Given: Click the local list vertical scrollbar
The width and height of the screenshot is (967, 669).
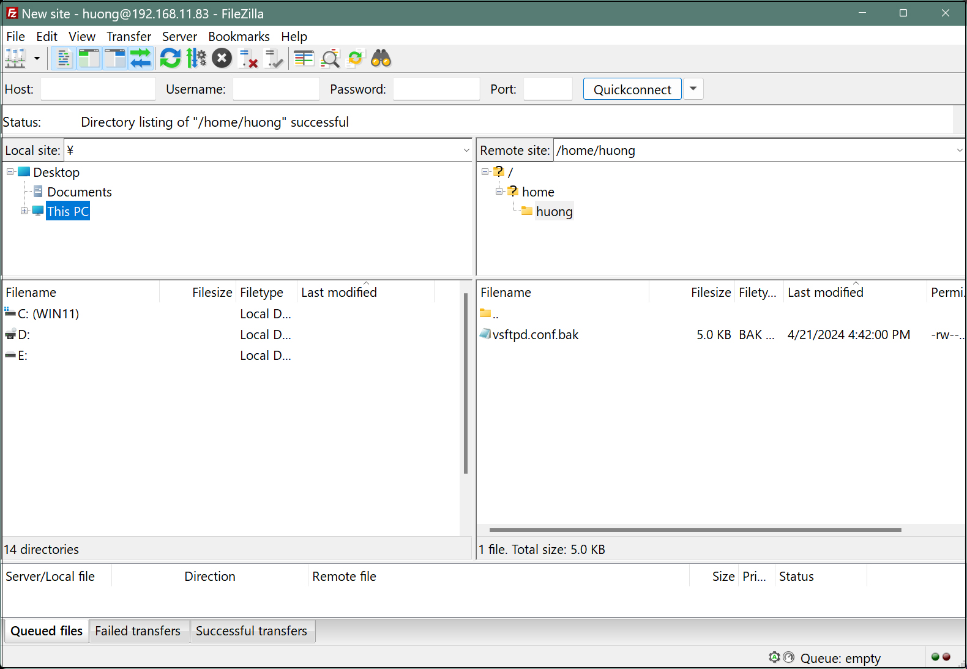Looking at the screenshot, I should [x=466, y=383].
